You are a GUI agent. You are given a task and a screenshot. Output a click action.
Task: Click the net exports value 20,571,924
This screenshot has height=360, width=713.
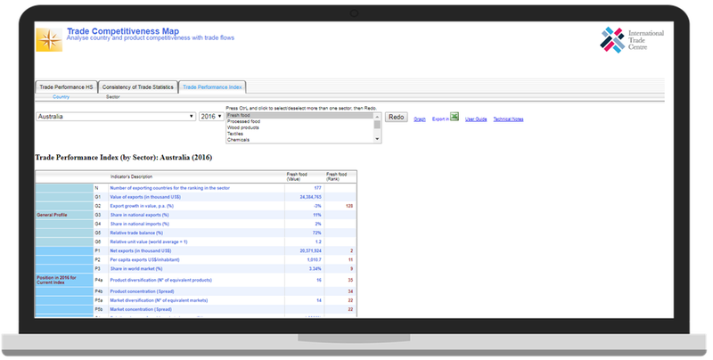click(x=310, y=251)
